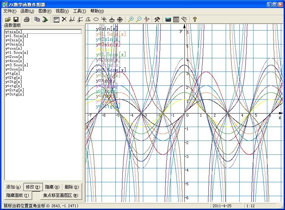The image size is (285, 210).
Task: Click the yellow question mark help icon
Action: tap(195, 19)
